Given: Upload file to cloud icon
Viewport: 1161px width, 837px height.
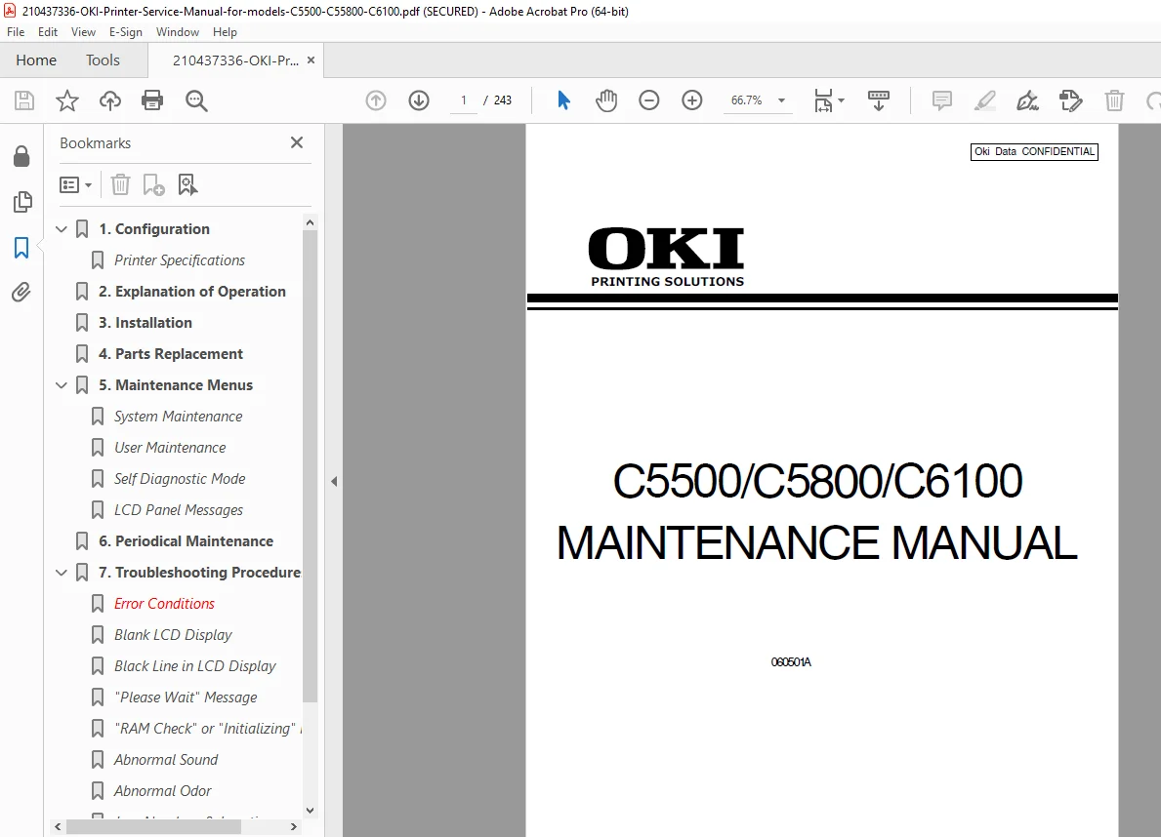Looking at the screenshot, I should tap(110, 100).
